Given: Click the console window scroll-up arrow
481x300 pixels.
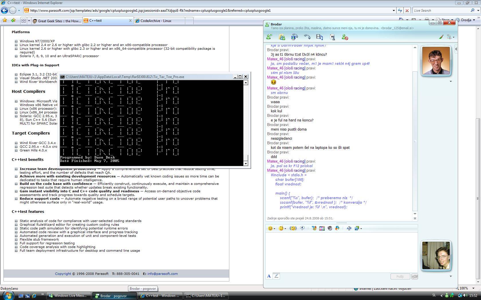Looking at the screenshot, I should click(x=245, y=83).
